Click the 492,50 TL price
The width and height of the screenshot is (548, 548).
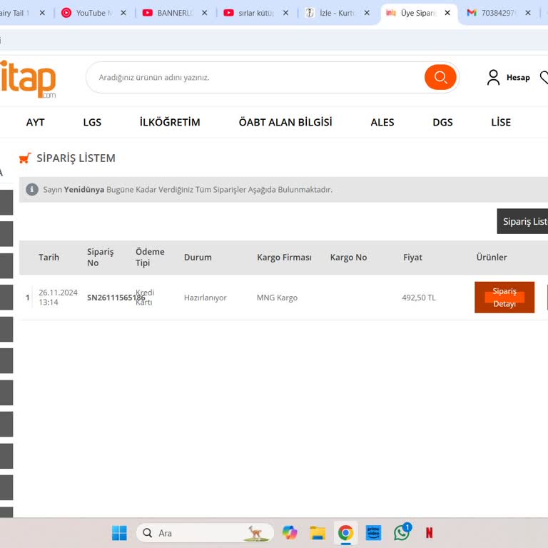419,298
